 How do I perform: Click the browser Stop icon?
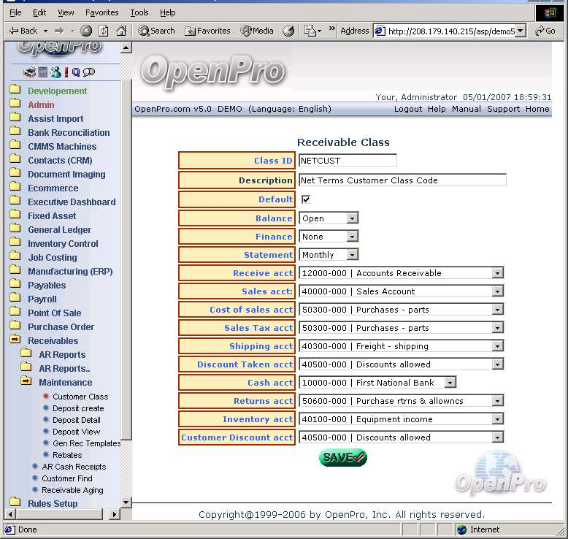86,31
